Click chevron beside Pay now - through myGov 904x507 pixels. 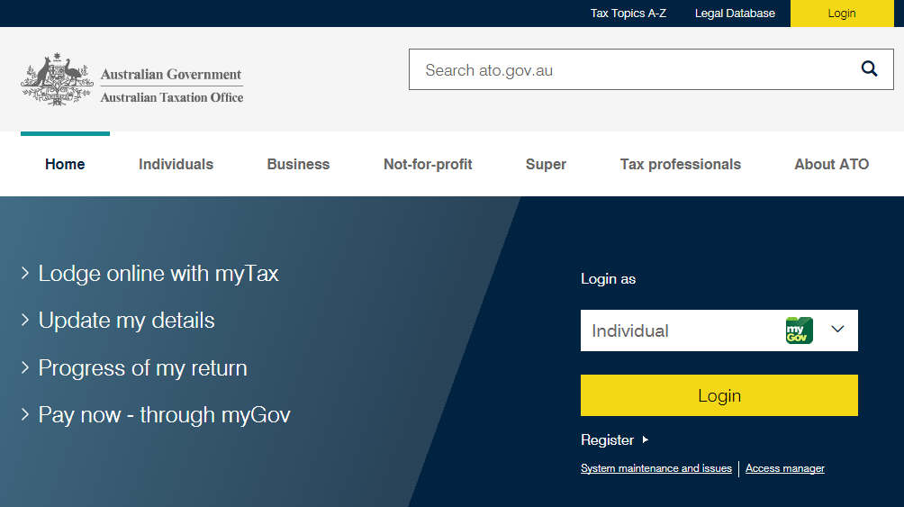click(x=25, y=414)
